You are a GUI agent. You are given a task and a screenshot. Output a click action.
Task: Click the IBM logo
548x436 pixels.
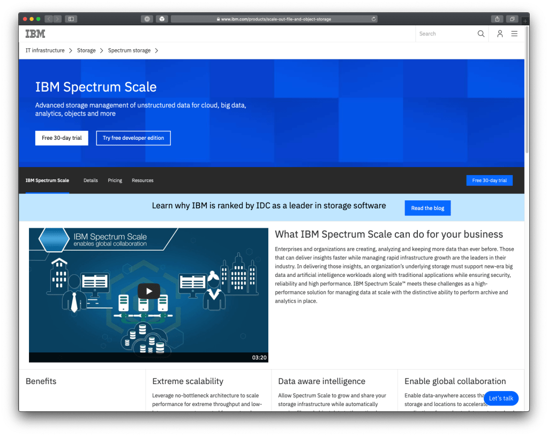pyautogui.click(x=35, y=34)
